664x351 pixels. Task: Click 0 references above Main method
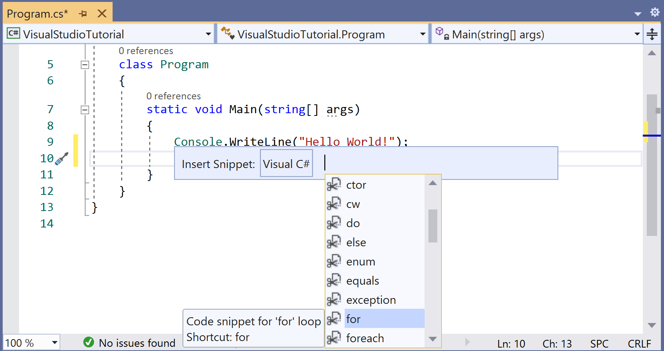coord(174,96)
